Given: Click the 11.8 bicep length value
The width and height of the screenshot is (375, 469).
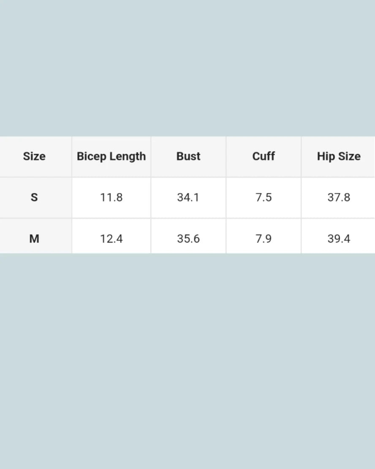Looking at the screenshot, I should coord(111,197).
